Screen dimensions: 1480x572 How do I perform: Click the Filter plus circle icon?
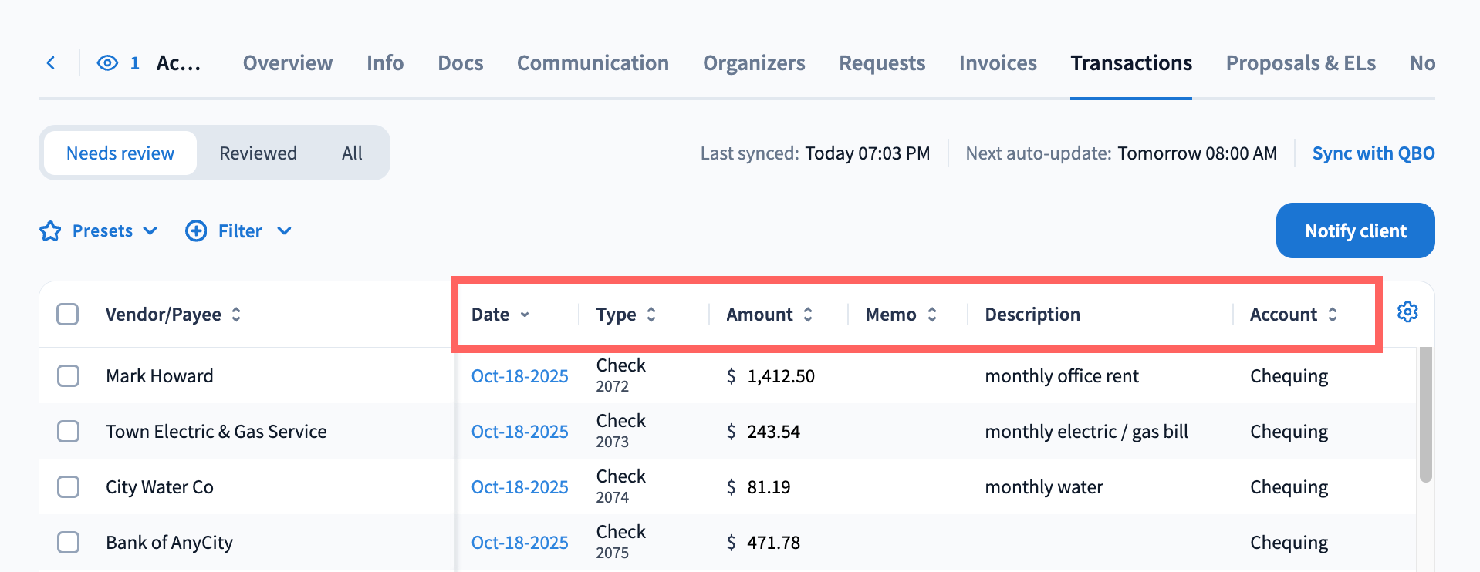click(196, 231)
